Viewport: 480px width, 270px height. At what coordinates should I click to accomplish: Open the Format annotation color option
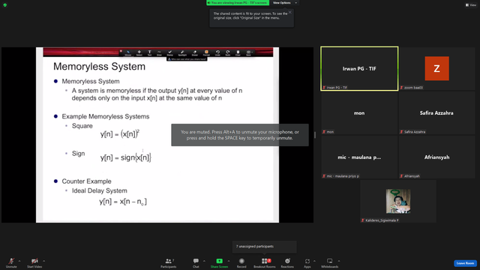click(206, 52)
